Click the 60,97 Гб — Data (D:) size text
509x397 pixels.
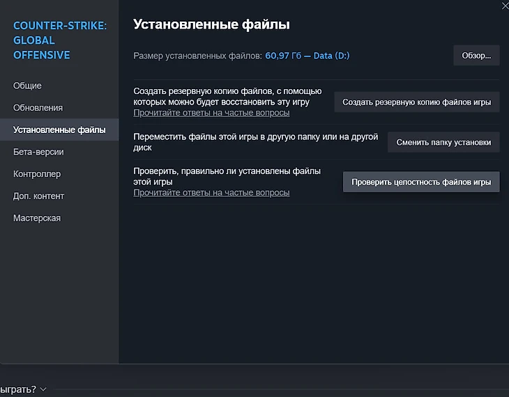click(308, 56)
